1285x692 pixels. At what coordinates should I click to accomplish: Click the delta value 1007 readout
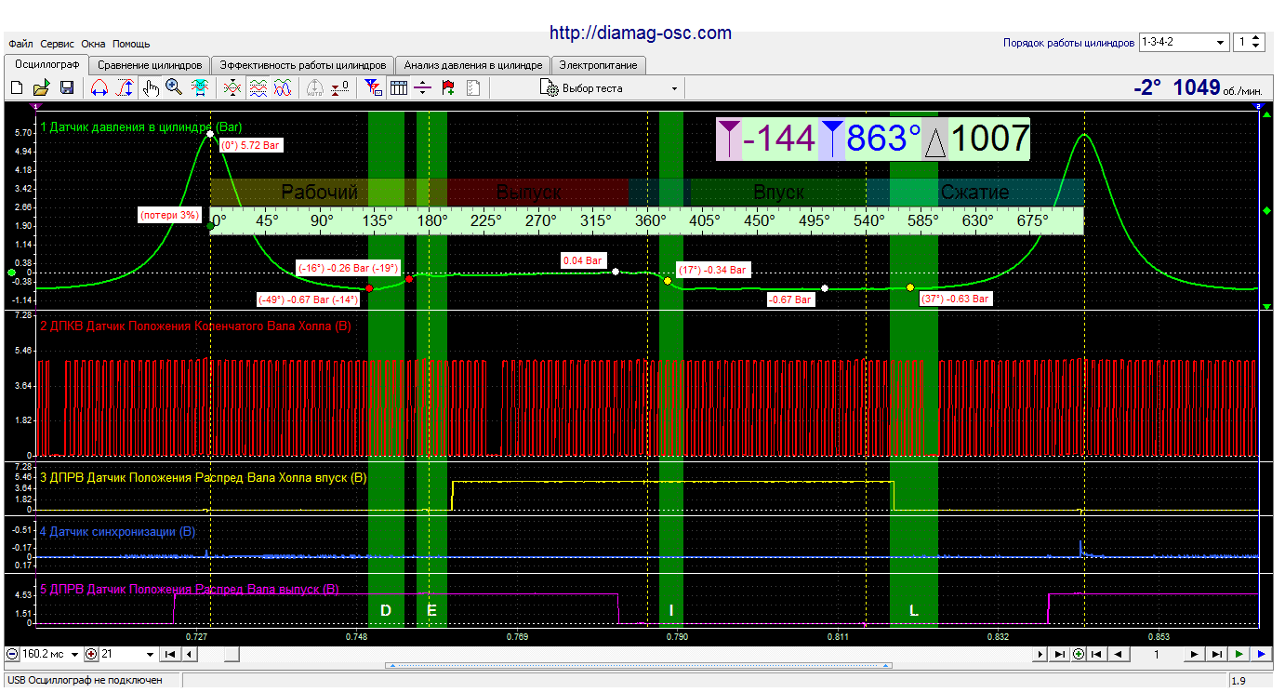990,139
